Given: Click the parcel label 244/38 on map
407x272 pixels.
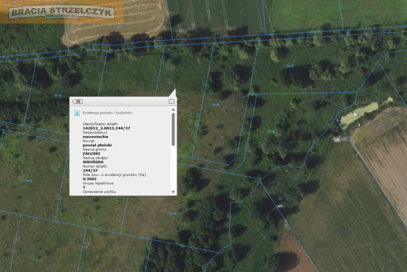Looking at the screenshot, I should 215,105.
